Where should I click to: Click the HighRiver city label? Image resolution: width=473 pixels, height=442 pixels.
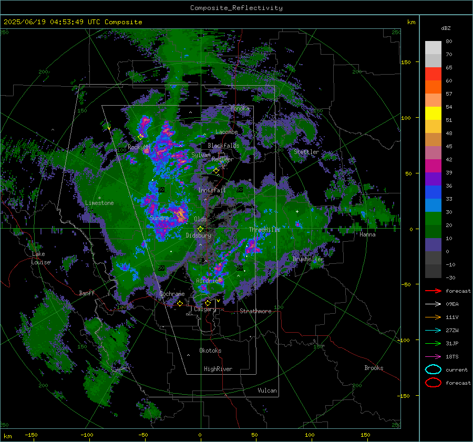click(218, 369)
